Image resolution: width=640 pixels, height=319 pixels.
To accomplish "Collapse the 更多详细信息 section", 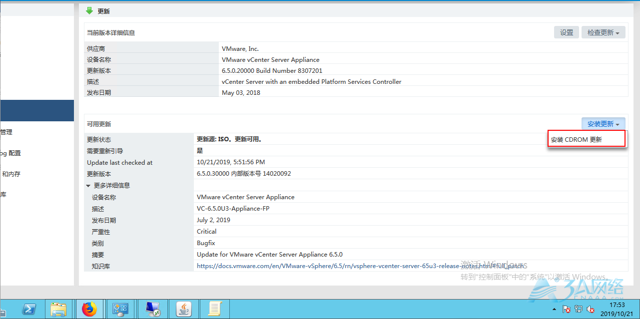I will click(88, 186).
